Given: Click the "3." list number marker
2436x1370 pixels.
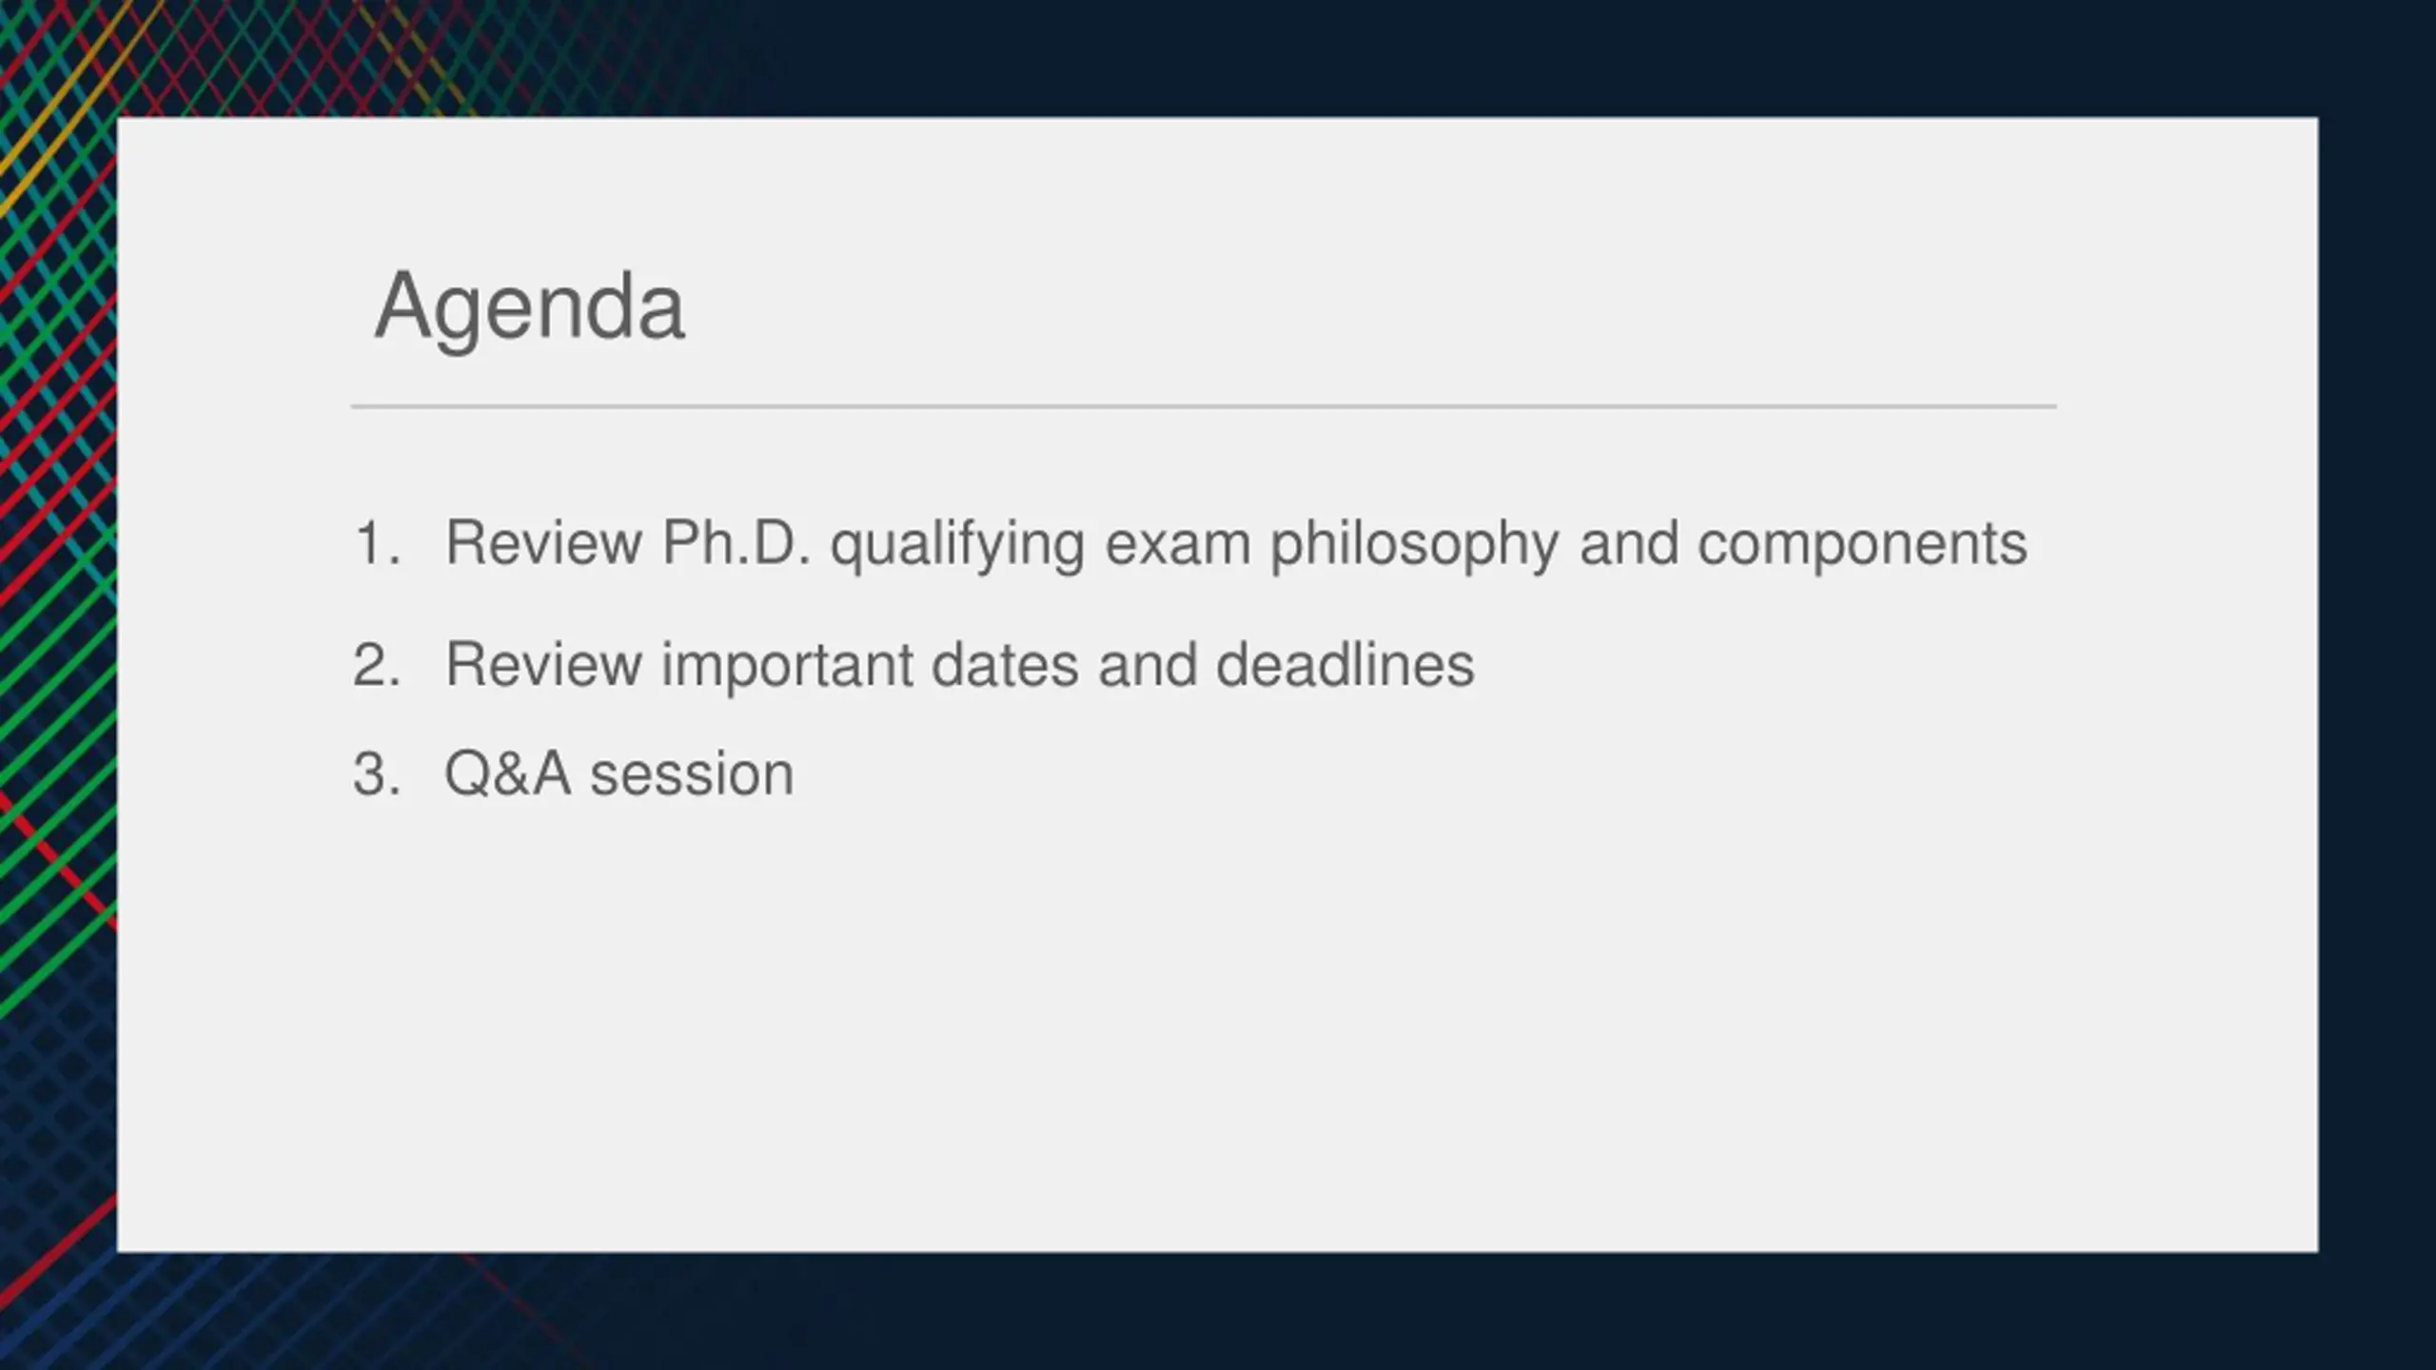Looking at the screenshot, I should 376,774.
